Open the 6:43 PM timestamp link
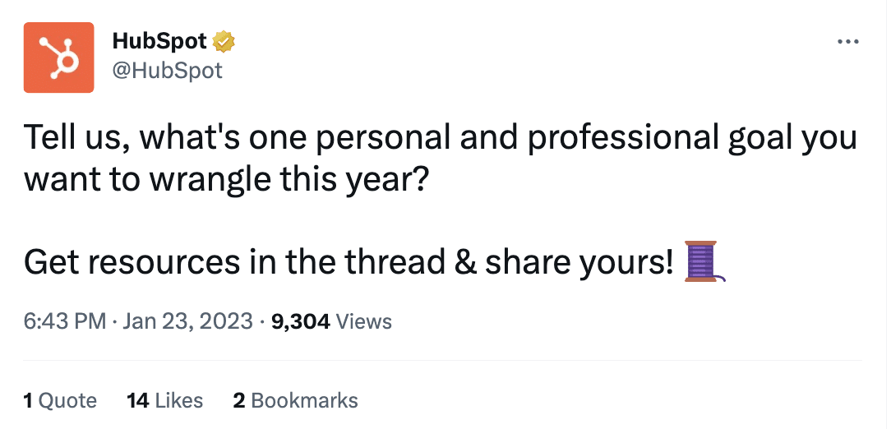The width and height of the screenshot is (891, 429). (65, 321)
